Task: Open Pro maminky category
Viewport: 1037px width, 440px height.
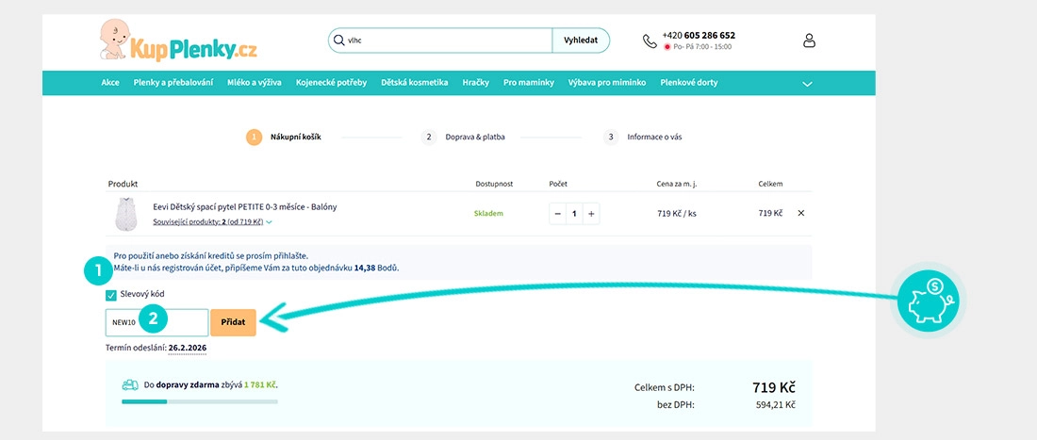Action: (x=529, y=83)
